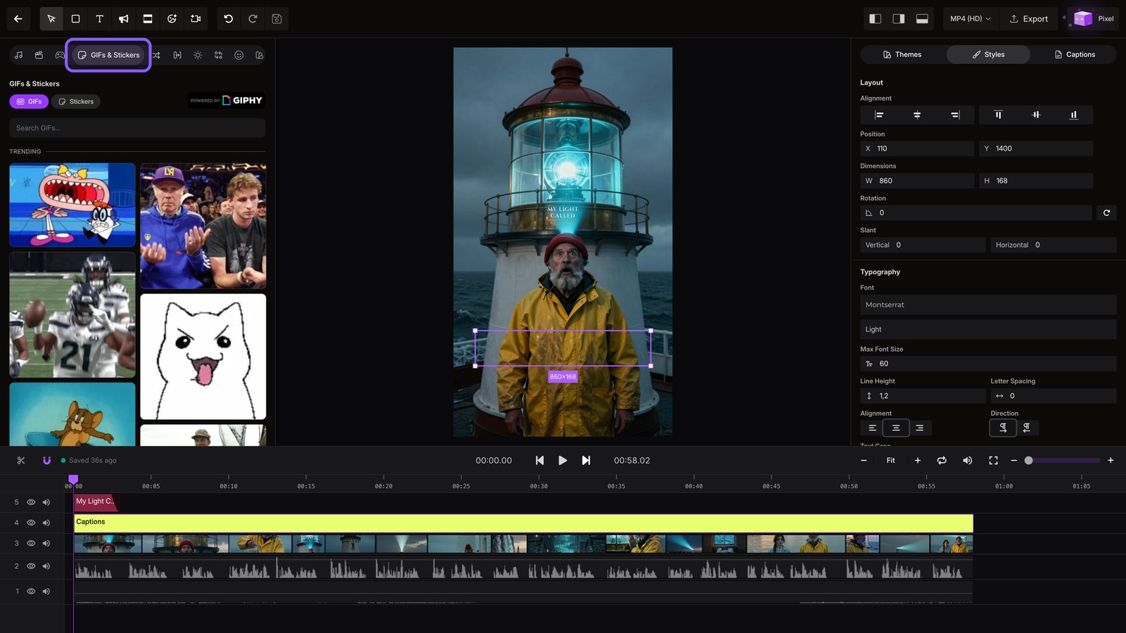Open the audio music note panel
This screenshot has width=1126, height=633.
click(19, 55)
